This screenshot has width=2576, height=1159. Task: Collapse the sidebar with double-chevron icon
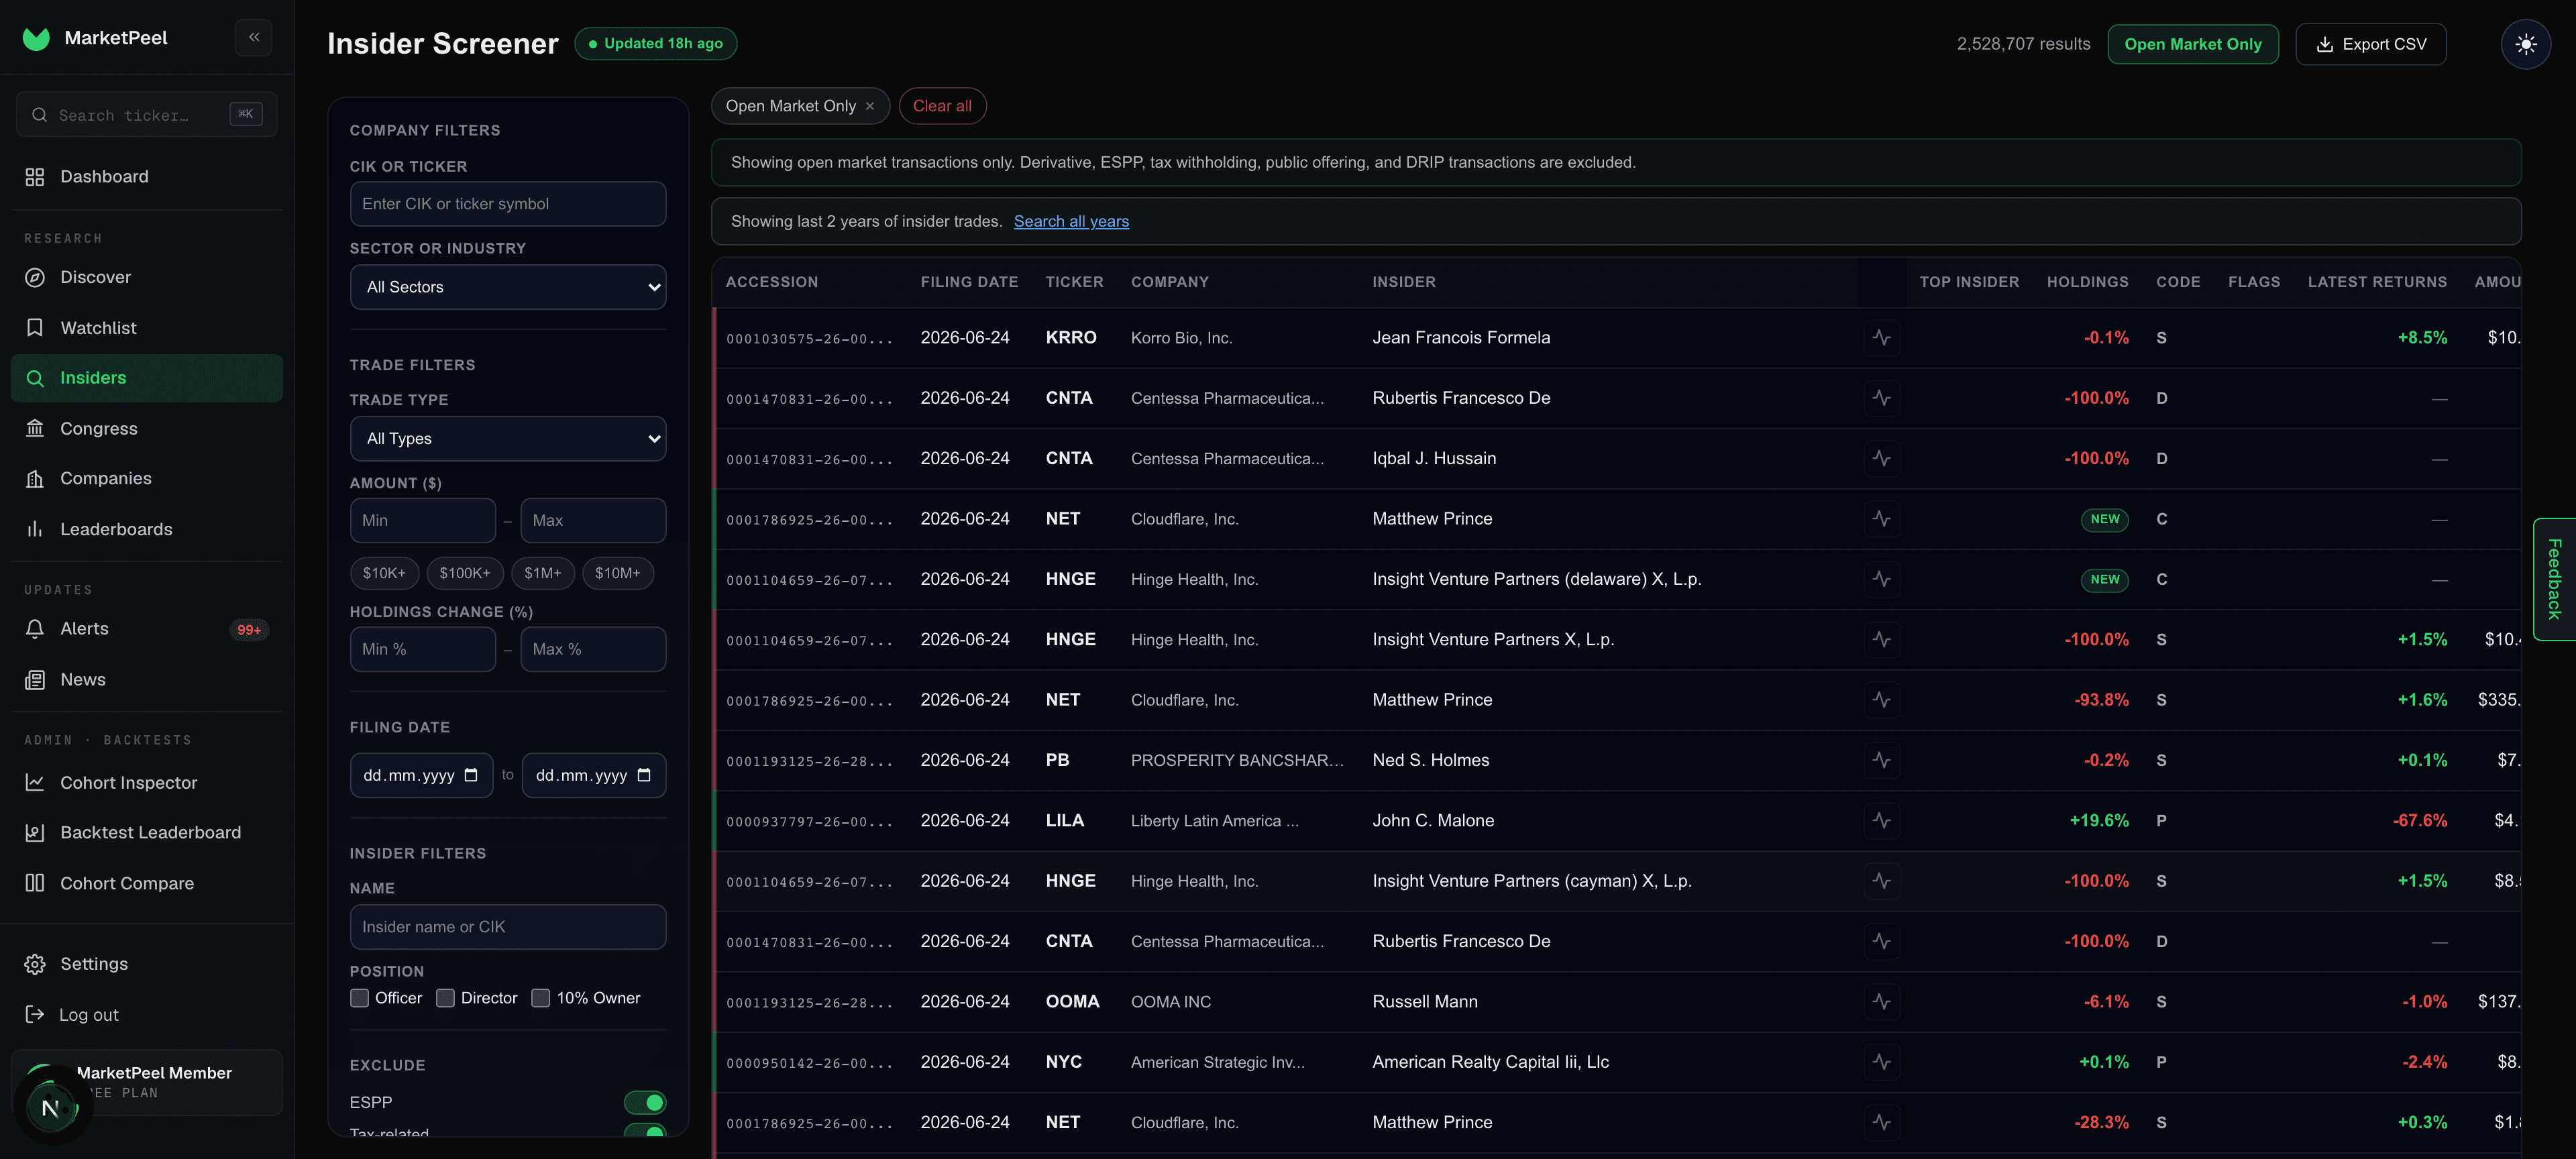tap(254, 37)
